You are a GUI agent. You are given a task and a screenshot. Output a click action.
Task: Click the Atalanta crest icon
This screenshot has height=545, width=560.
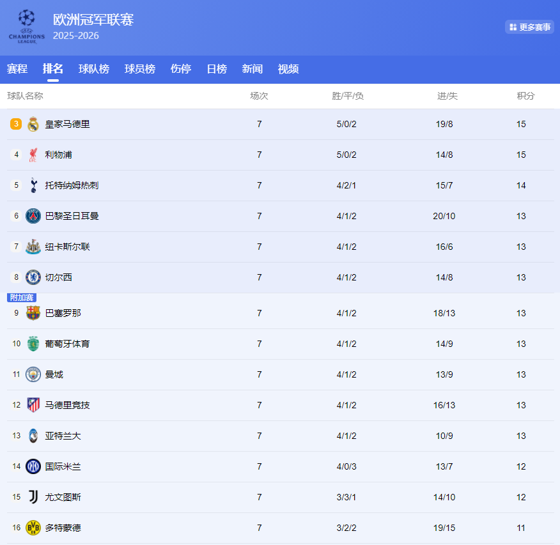tap(33, 436)
